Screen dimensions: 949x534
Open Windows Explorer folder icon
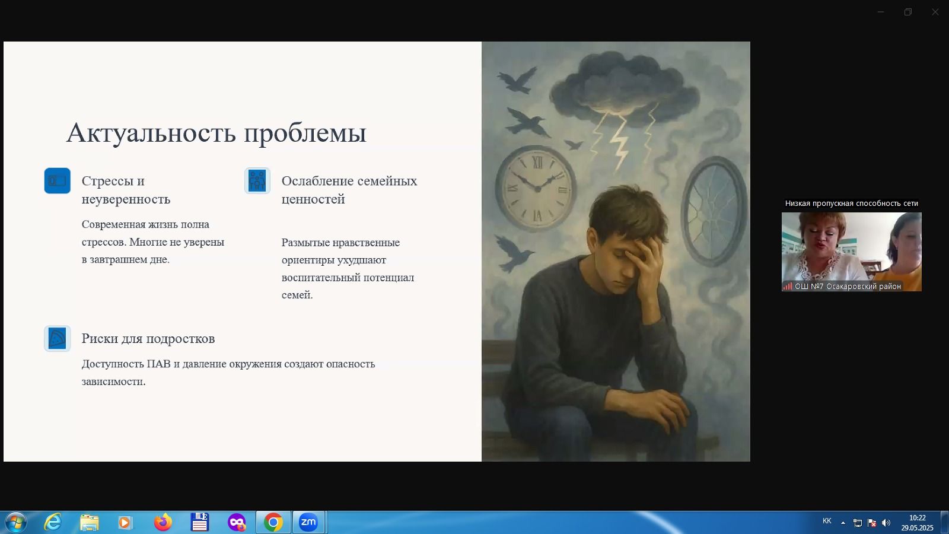[90, 522]
